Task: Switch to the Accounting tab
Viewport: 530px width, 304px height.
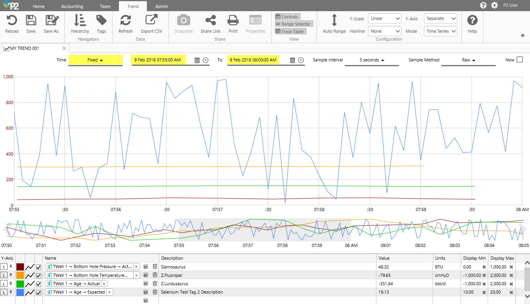Action: tap(72, 6)
